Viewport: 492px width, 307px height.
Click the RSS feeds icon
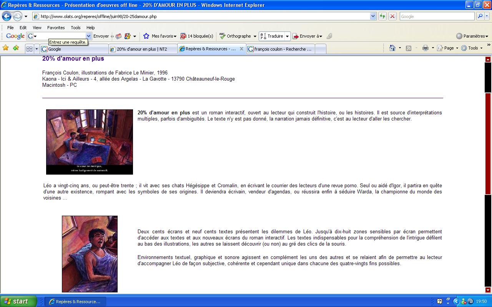tap(409, 48)
